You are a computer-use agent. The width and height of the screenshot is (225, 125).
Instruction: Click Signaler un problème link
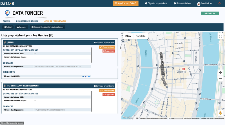pos(156,3)
